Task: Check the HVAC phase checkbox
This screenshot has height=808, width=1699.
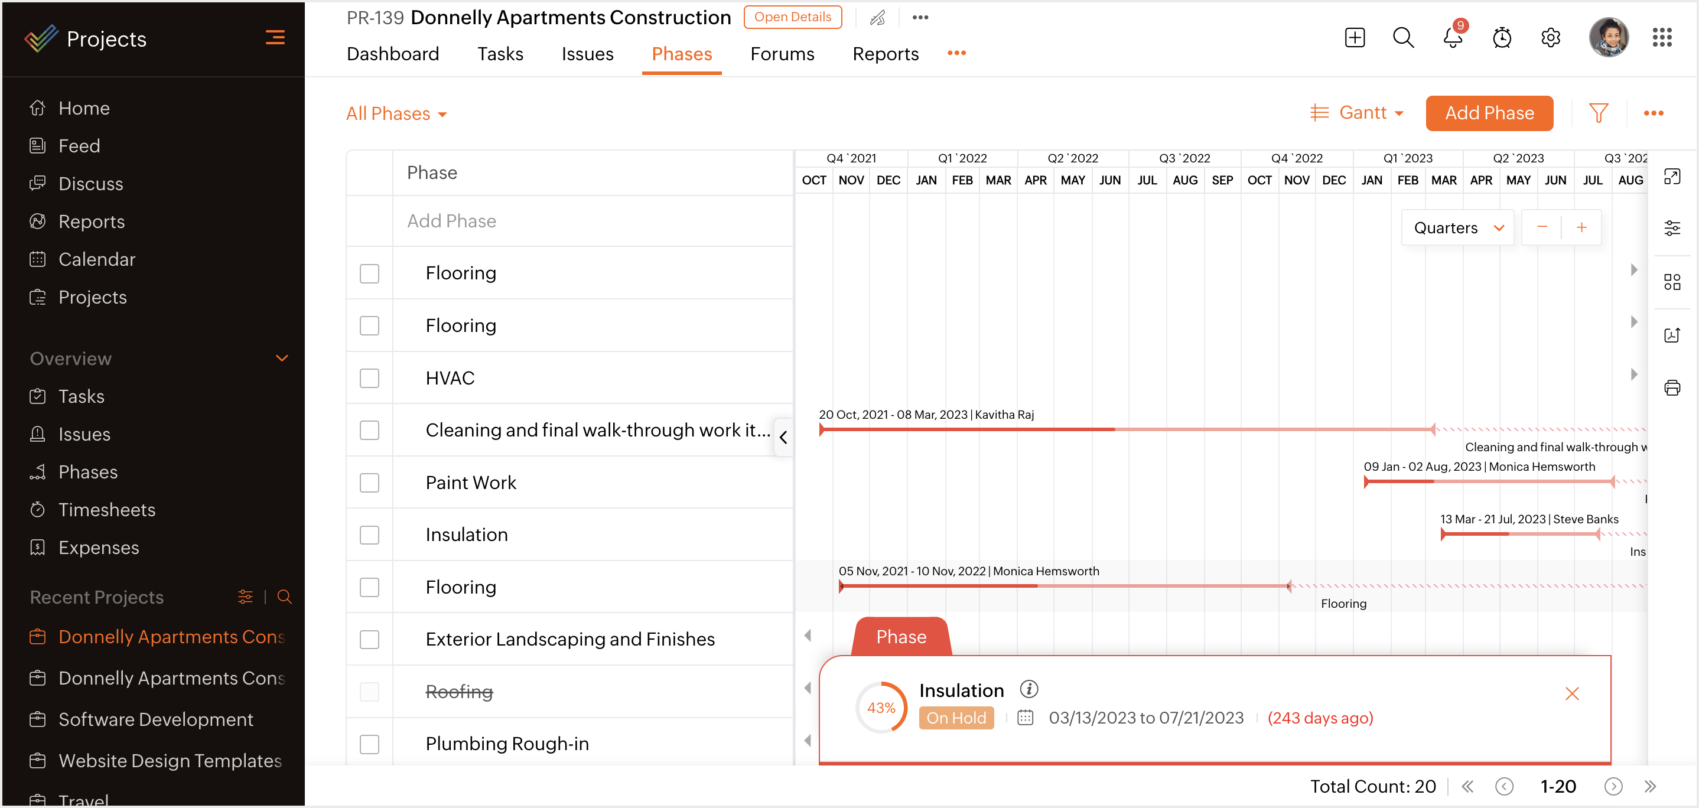Action: tap(369, 378)
